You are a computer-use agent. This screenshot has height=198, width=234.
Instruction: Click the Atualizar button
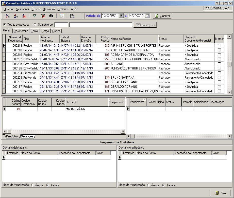[162, 16]
